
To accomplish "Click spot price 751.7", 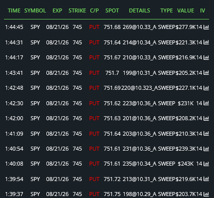I will [112, 73].
